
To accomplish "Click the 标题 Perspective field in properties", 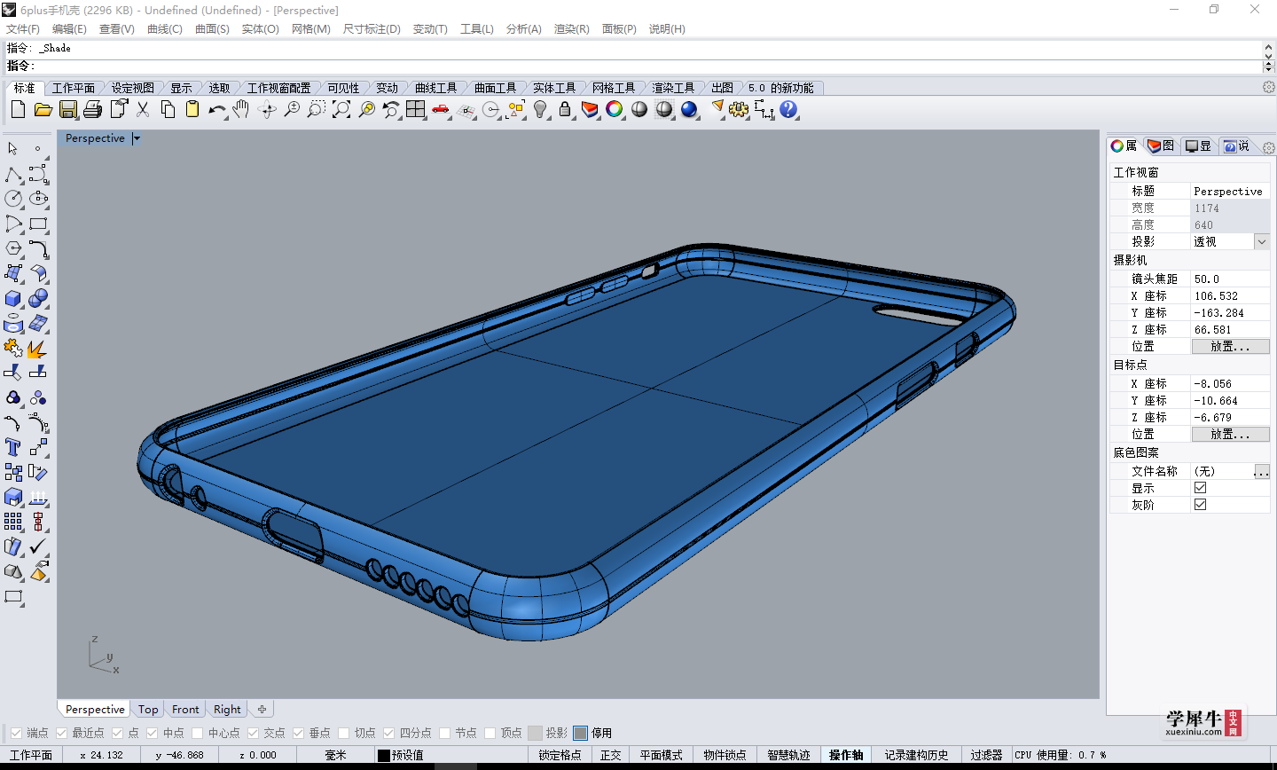I will [x=1230, y=192].
